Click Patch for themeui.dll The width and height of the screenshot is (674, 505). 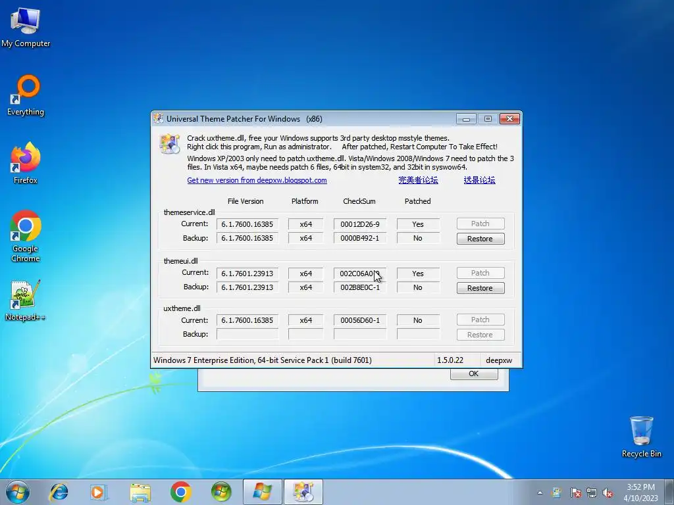480,273
